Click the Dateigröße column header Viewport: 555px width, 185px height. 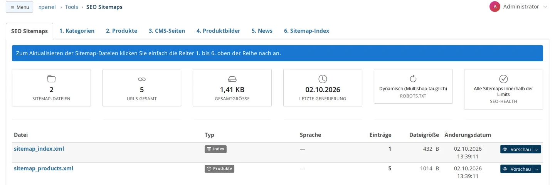coord(424,135)
